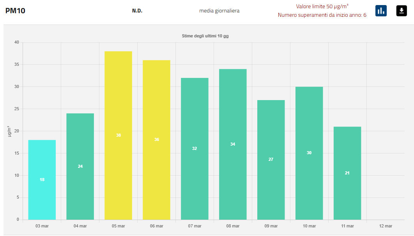
Task: Click the 11 mar bar showing 21
Action: point(347,173)
